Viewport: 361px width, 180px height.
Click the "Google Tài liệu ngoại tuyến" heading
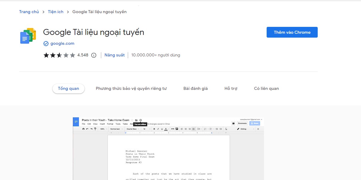(94, 32)
